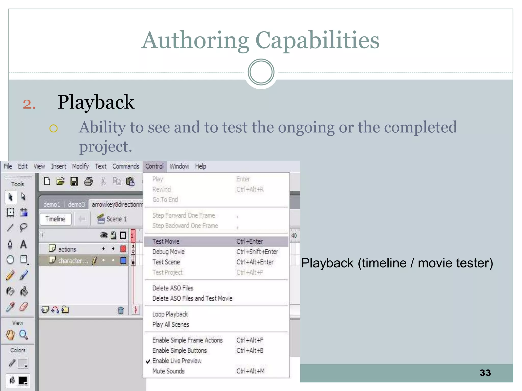Select the black arrow Selection tool
This screenshot has height=391, width=522.
(x=10, y=197)
